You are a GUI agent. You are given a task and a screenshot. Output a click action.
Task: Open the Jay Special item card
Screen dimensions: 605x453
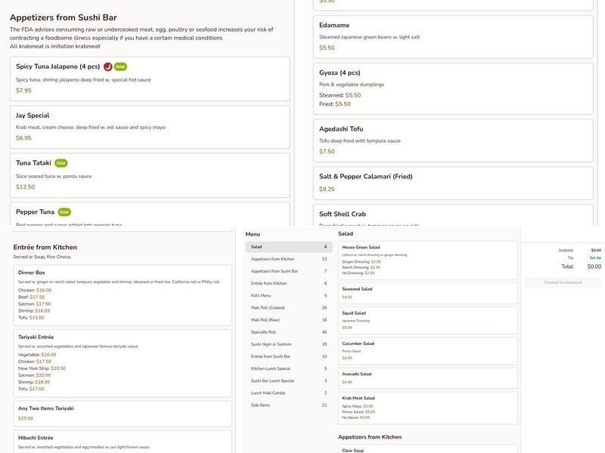(149, 127)
